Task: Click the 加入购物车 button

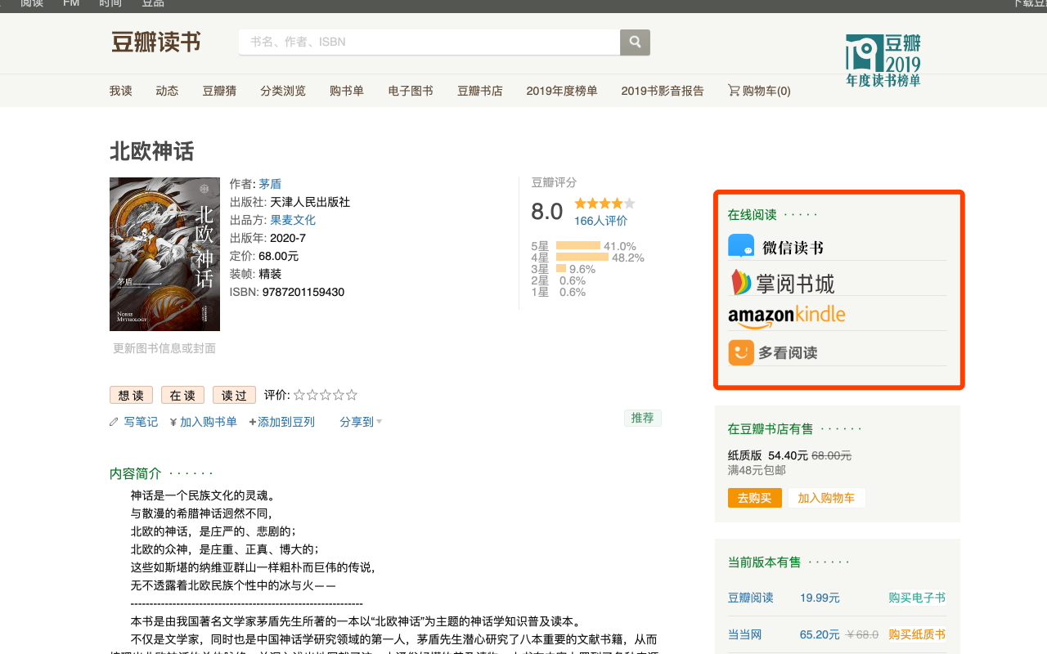Action: click(826, 498)
